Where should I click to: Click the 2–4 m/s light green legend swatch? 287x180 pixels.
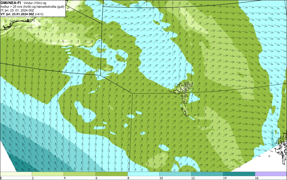pyautogui.click(x=48, y=174)
